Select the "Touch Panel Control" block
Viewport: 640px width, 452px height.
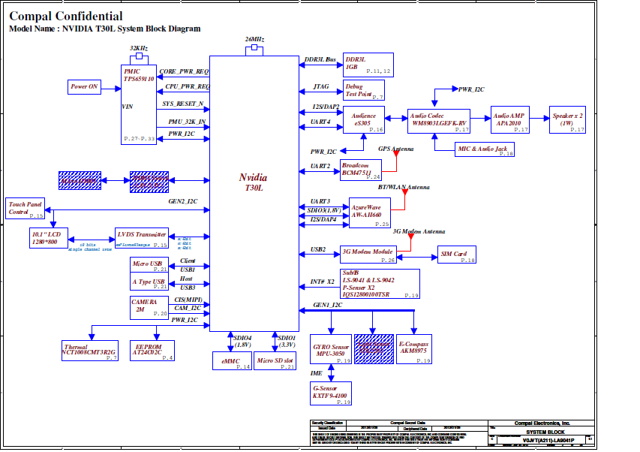(25, 208)
